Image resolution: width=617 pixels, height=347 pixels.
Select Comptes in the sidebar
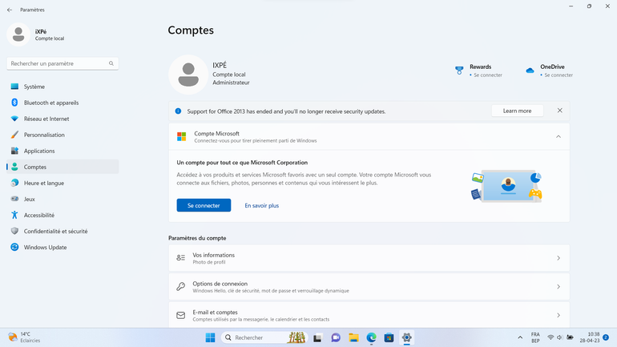(63, 167)
